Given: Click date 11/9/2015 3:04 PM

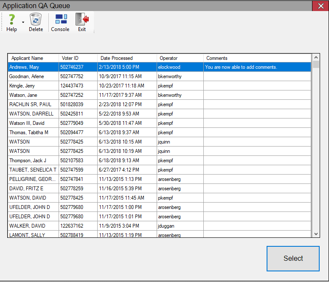Looking at the screenshot, I should pos(119,226).
